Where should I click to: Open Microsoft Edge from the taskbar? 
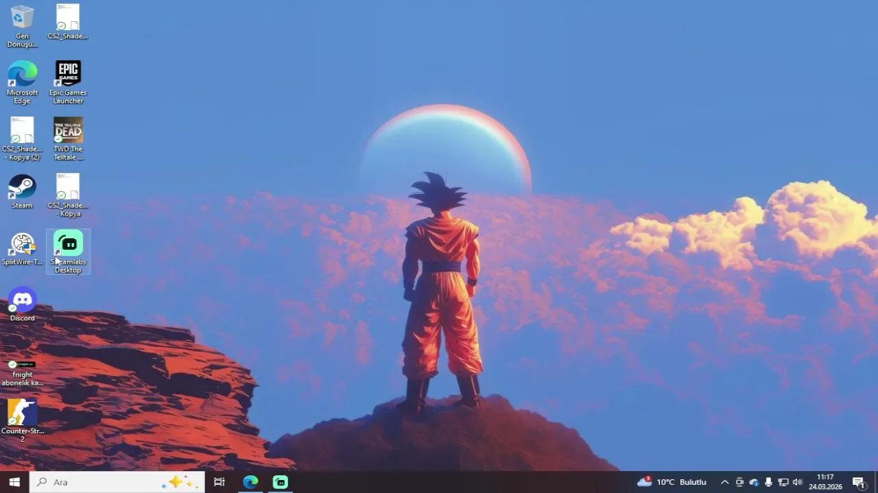250,482
